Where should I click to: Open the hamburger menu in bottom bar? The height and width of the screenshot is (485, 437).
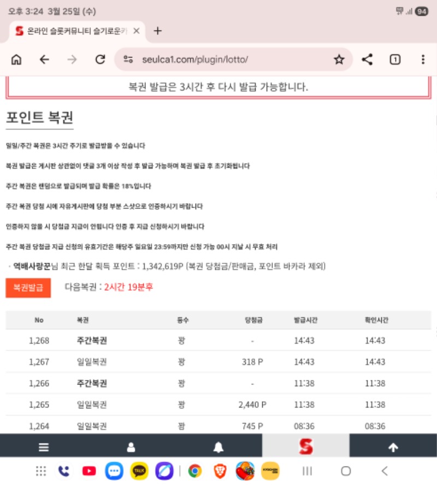coord(44,447)
